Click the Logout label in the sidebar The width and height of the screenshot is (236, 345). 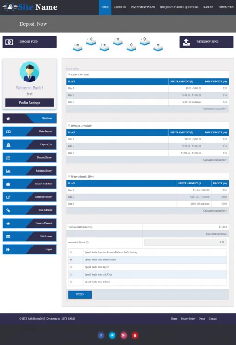(49, 249)
